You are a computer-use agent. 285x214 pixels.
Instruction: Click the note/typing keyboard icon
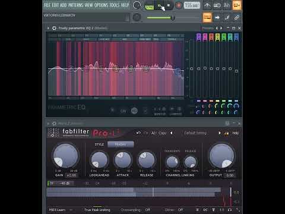[227, 18]
